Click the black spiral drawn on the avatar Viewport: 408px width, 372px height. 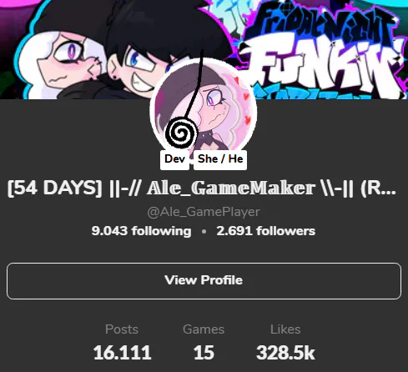[181, 133]
